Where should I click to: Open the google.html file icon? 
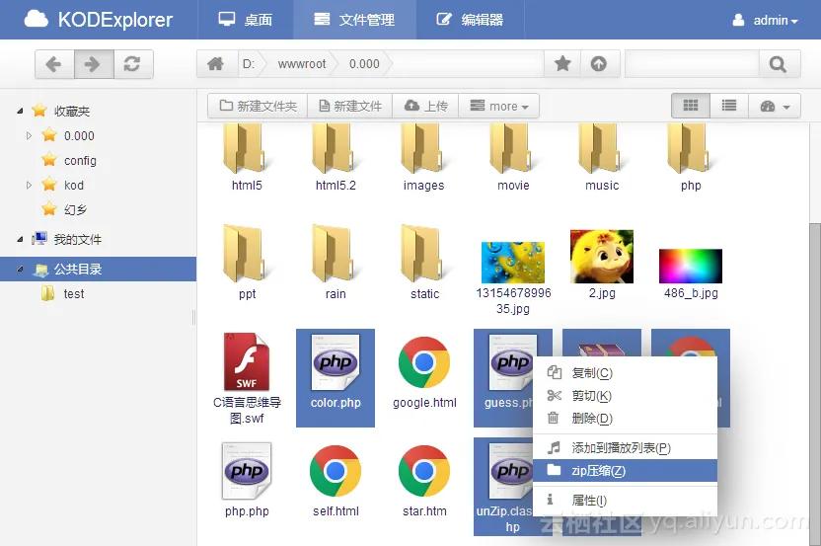424,361
